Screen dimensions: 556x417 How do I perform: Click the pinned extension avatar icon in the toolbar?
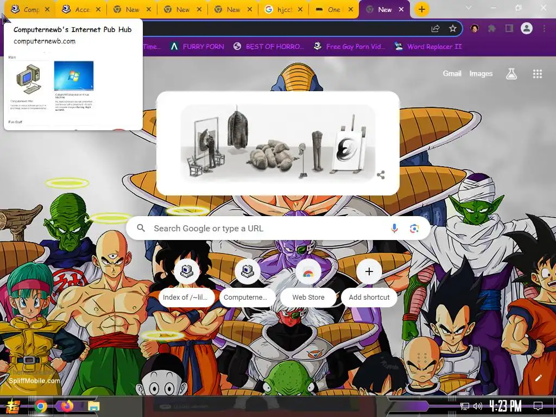click(475, 28)
